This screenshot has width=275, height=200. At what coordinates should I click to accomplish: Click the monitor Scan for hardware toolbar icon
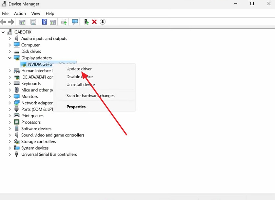coord(75,22)
